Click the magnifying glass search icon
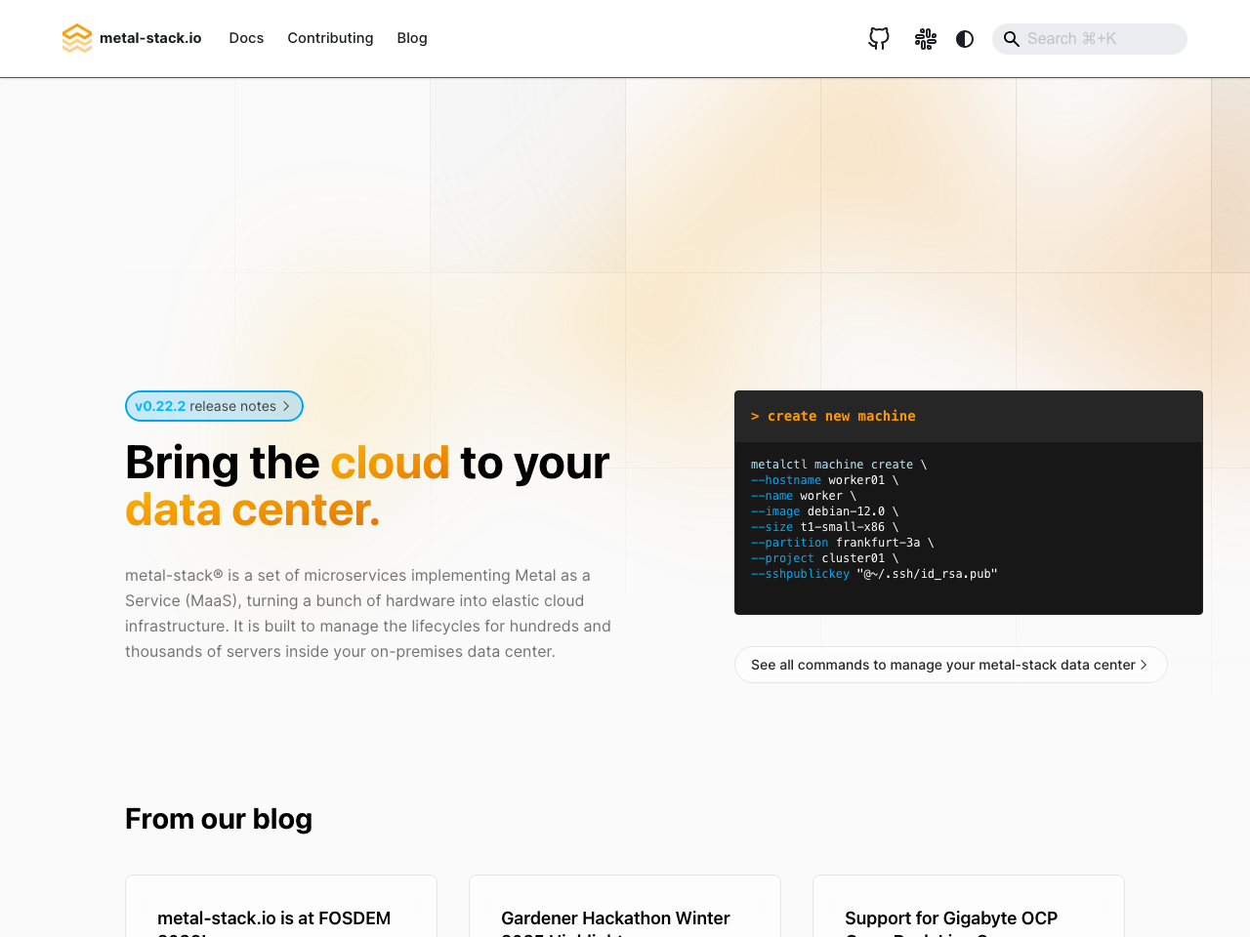Image resolution: width=1250 pixels, height=937 pixels. click(x=1012, y=39)
